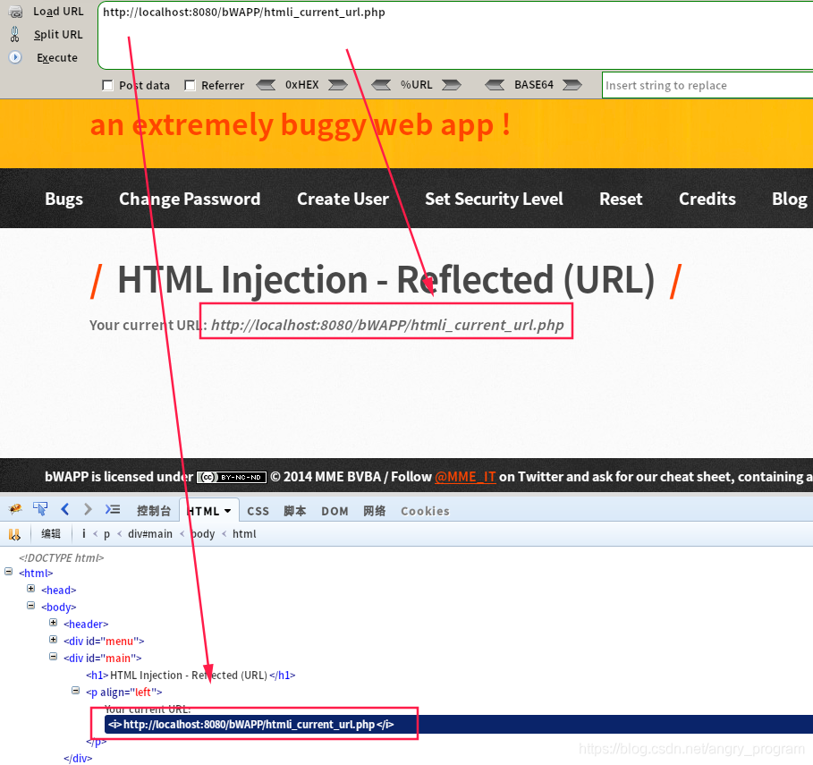Click the Firebug back arrow
Viewport: 813px width, 765px height.
click(x=64, y=509)
